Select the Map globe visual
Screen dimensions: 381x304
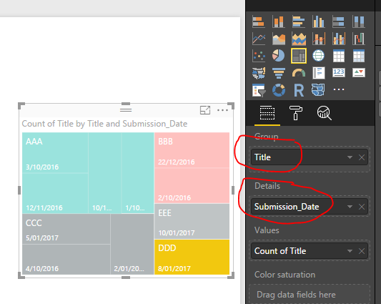coord(319,56)
